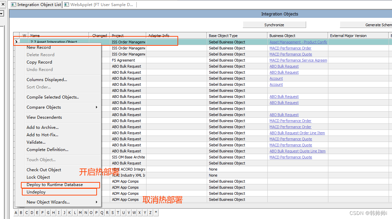Sort by Project column header
This screenshot has width=392, height=219.
tap(128, 35)
